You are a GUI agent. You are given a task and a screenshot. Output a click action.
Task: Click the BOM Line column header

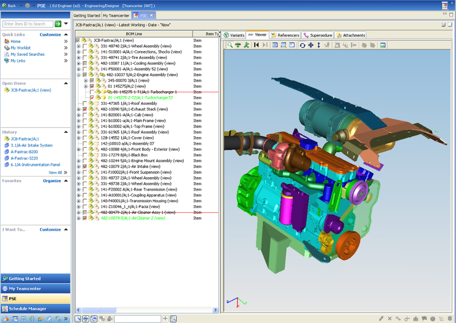pos(134,34)
